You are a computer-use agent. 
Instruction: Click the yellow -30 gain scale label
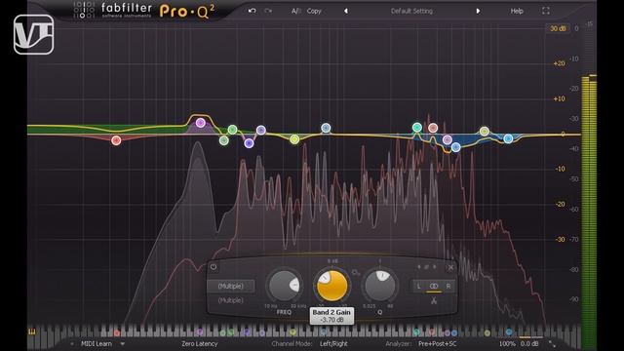click(560, 239)
